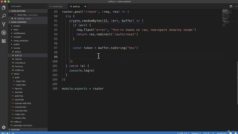Viewport: 238px width, 134px height.
Task: Open the Explorer view in activity bar
Action: (x=4, y=7)
